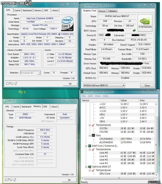The width and height of the screenshot is (162, 184).
Task: Click thermometer icon under Intel Core 2 Extreme
Action: (93, 149)
